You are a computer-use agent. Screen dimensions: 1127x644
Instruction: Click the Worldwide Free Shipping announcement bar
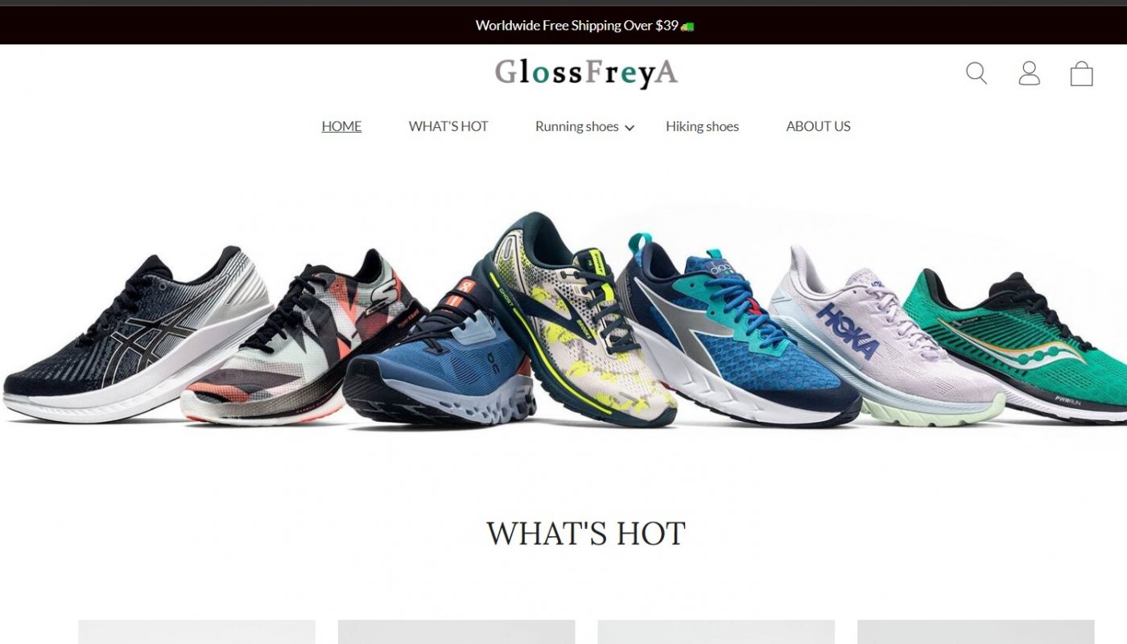[563, 25]
